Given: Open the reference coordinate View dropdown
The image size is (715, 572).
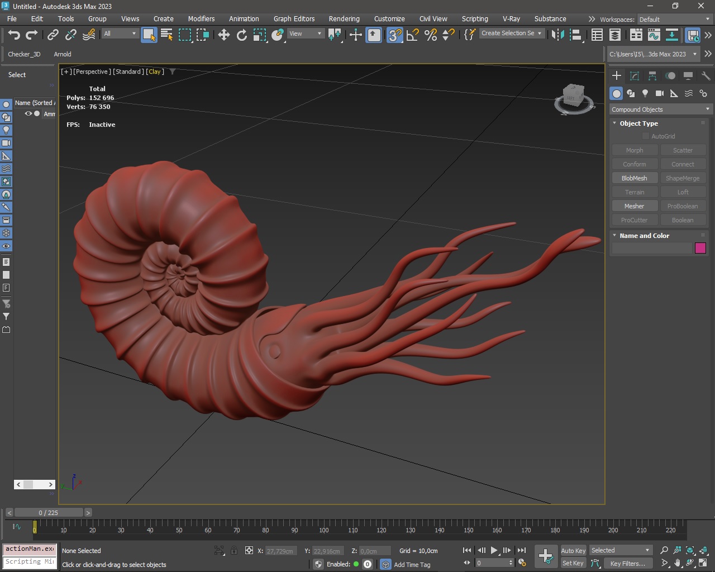Looking at the screenshot, I should coord(306,34).
